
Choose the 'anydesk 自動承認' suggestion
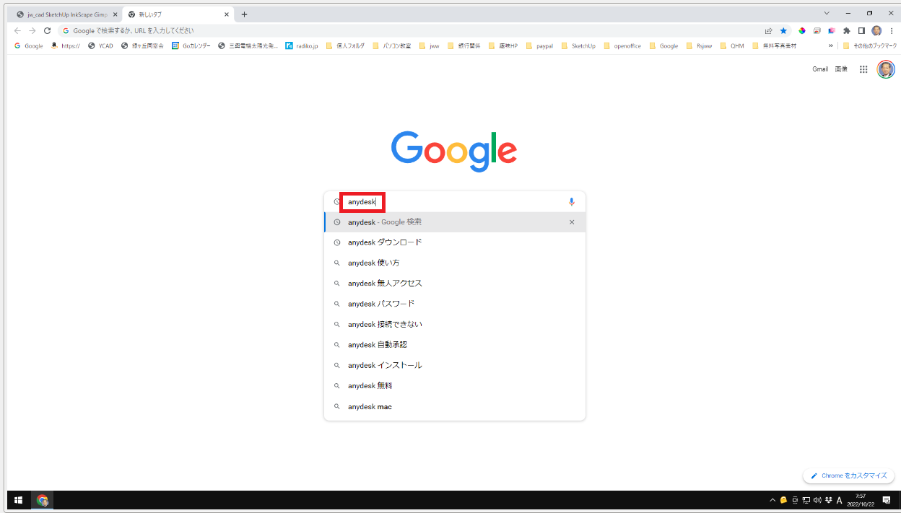tap(455, 345)
